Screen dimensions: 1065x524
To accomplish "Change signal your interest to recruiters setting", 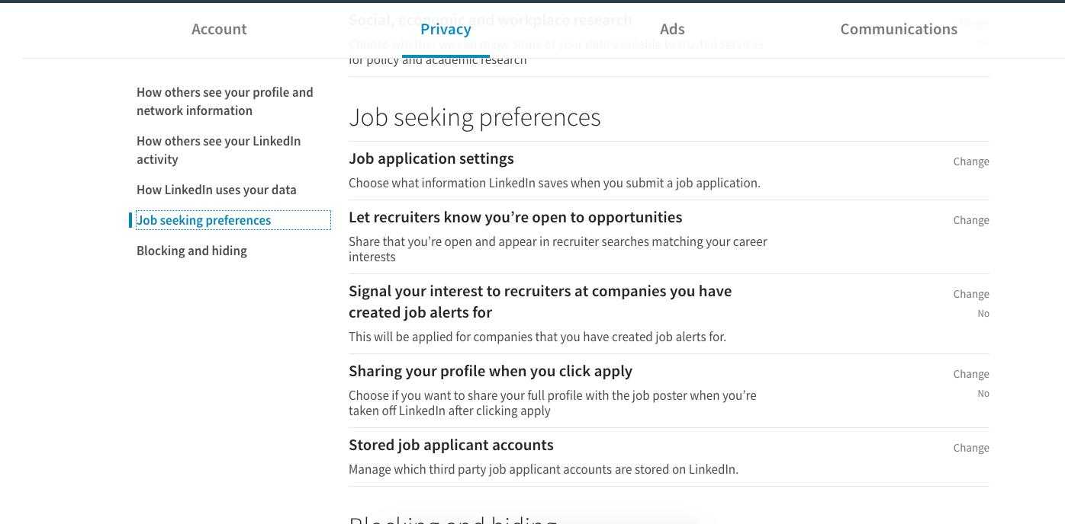I will 971,294.
